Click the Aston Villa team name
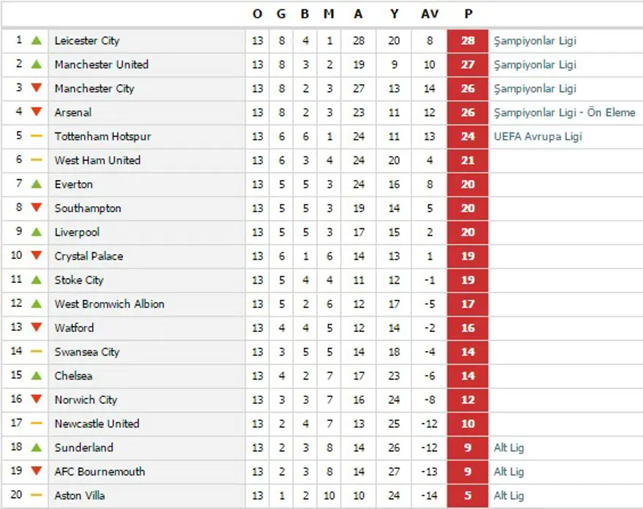 click(80, 495)
